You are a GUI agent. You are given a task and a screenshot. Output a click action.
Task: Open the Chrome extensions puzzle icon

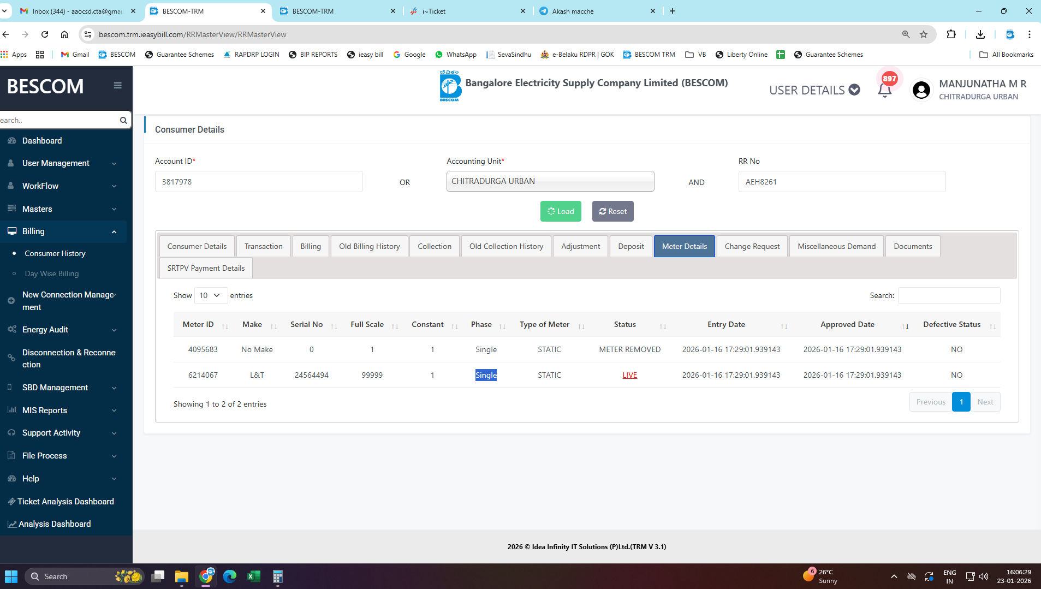[x=951, y=34]
